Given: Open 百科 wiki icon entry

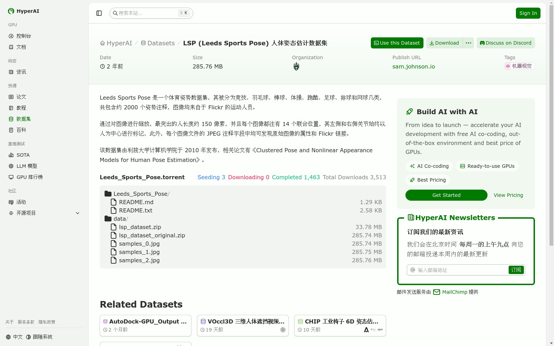Looking at the screenshot, I should coord(11,130).
